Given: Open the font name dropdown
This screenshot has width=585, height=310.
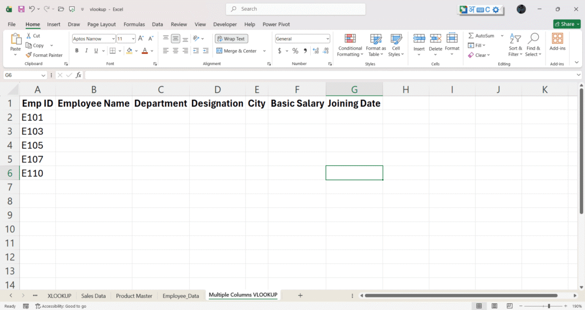Looking at the screenshot, I should [x=114, y=39].
